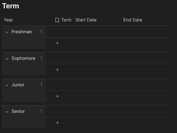Select the Junior group label
The image size is (177, 133).
click(x=18, y=85)
